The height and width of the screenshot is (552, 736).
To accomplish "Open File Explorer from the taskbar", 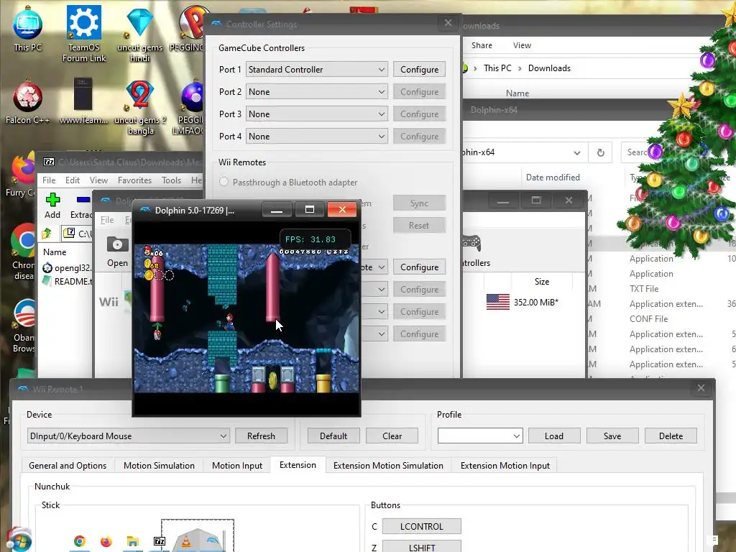I will tap(133, 542).
